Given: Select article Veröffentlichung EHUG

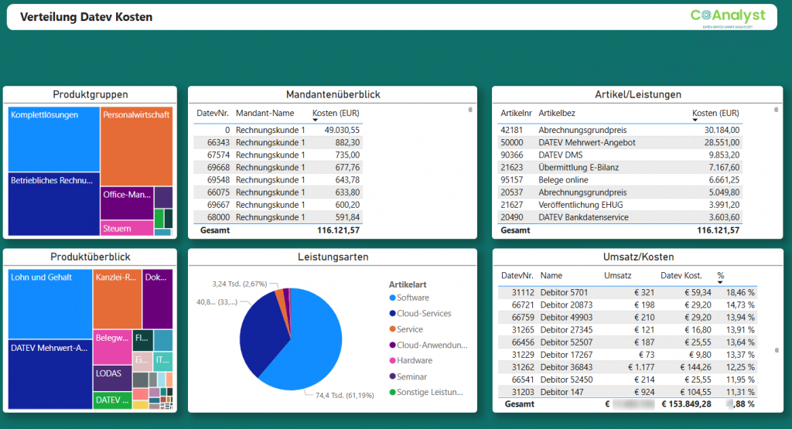Looking at the screenshot, I should [x=620, y=204].
